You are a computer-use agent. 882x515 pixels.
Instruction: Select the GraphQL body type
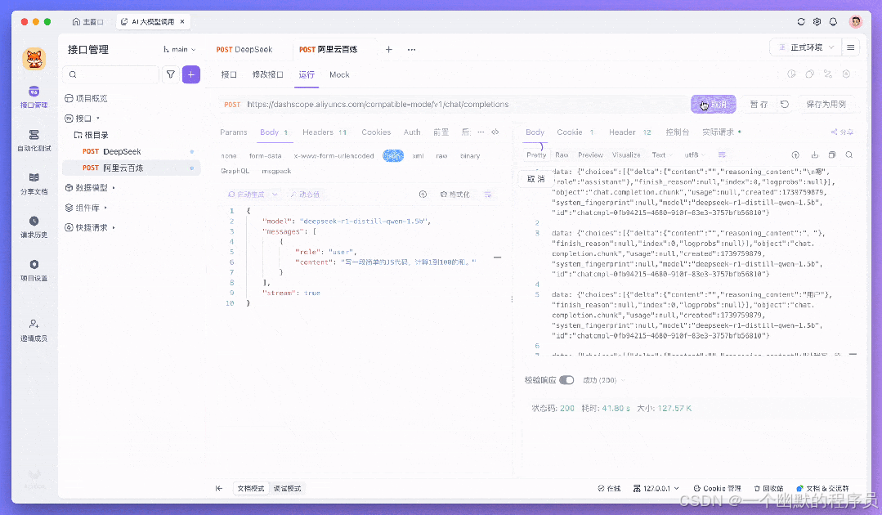click(x=235, y=171)
